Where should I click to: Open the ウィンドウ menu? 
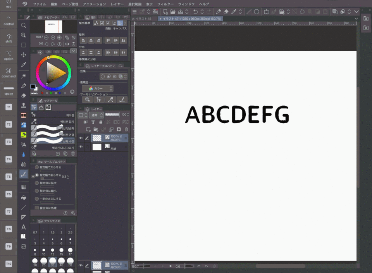point(186,4)
